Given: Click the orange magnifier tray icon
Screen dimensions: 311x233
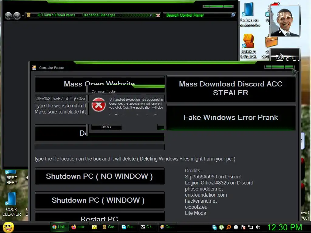Looking at the screenshot, I should [x=229, y=227].
